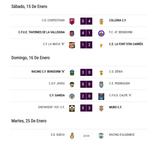Click the Racing d'Algemesí crest
This screenshot has height=141, width=147.
click(101, 136)
